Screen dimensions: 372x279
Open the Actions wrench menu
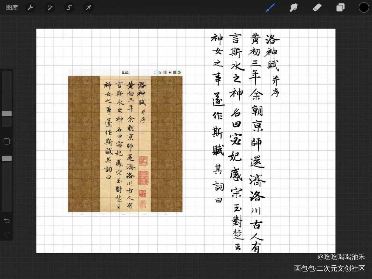pyautogui.click(x=30, y=8)
